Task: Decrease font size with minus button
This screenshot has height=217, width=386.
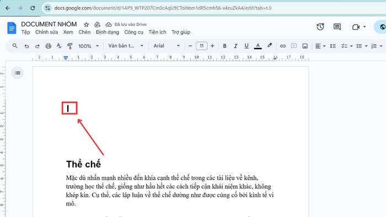Action: pos(190,46)
